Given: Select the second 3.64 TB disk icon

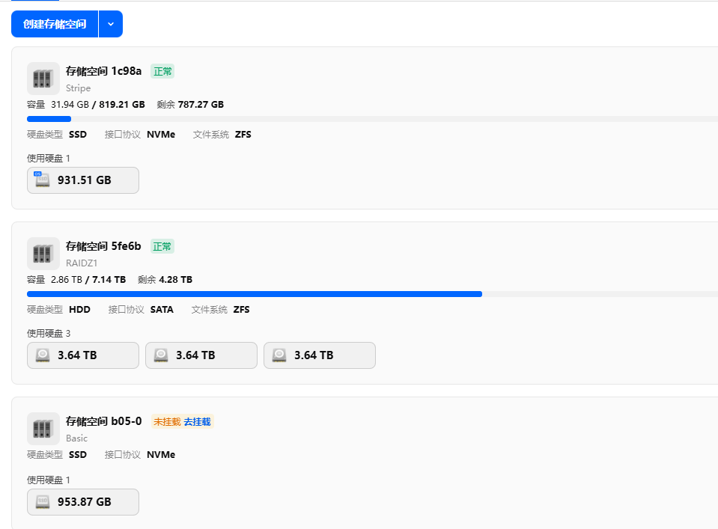Looking at the screenshot, I should (x=161, y=355).
